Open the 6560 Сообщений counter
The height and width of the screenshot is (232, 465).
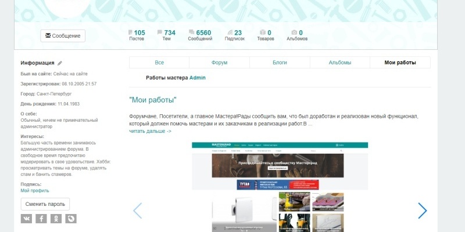tap(200, 35)
